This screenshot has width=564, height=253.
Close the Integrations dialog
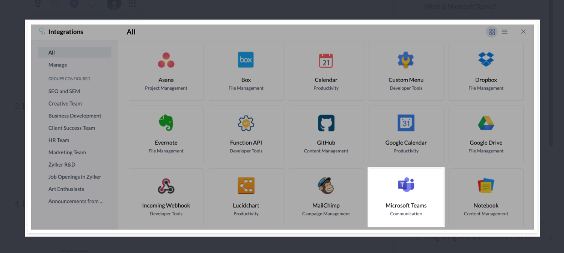tap(524, 32)
